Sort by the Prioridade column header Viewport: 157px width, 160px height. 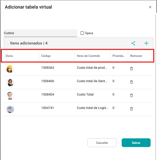(x=119, y=56)
